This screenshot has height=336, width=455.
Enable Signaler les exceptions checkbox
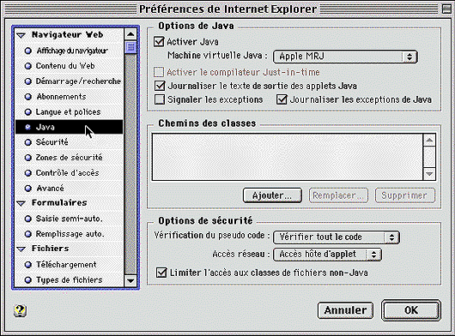(x=160, y=99)
